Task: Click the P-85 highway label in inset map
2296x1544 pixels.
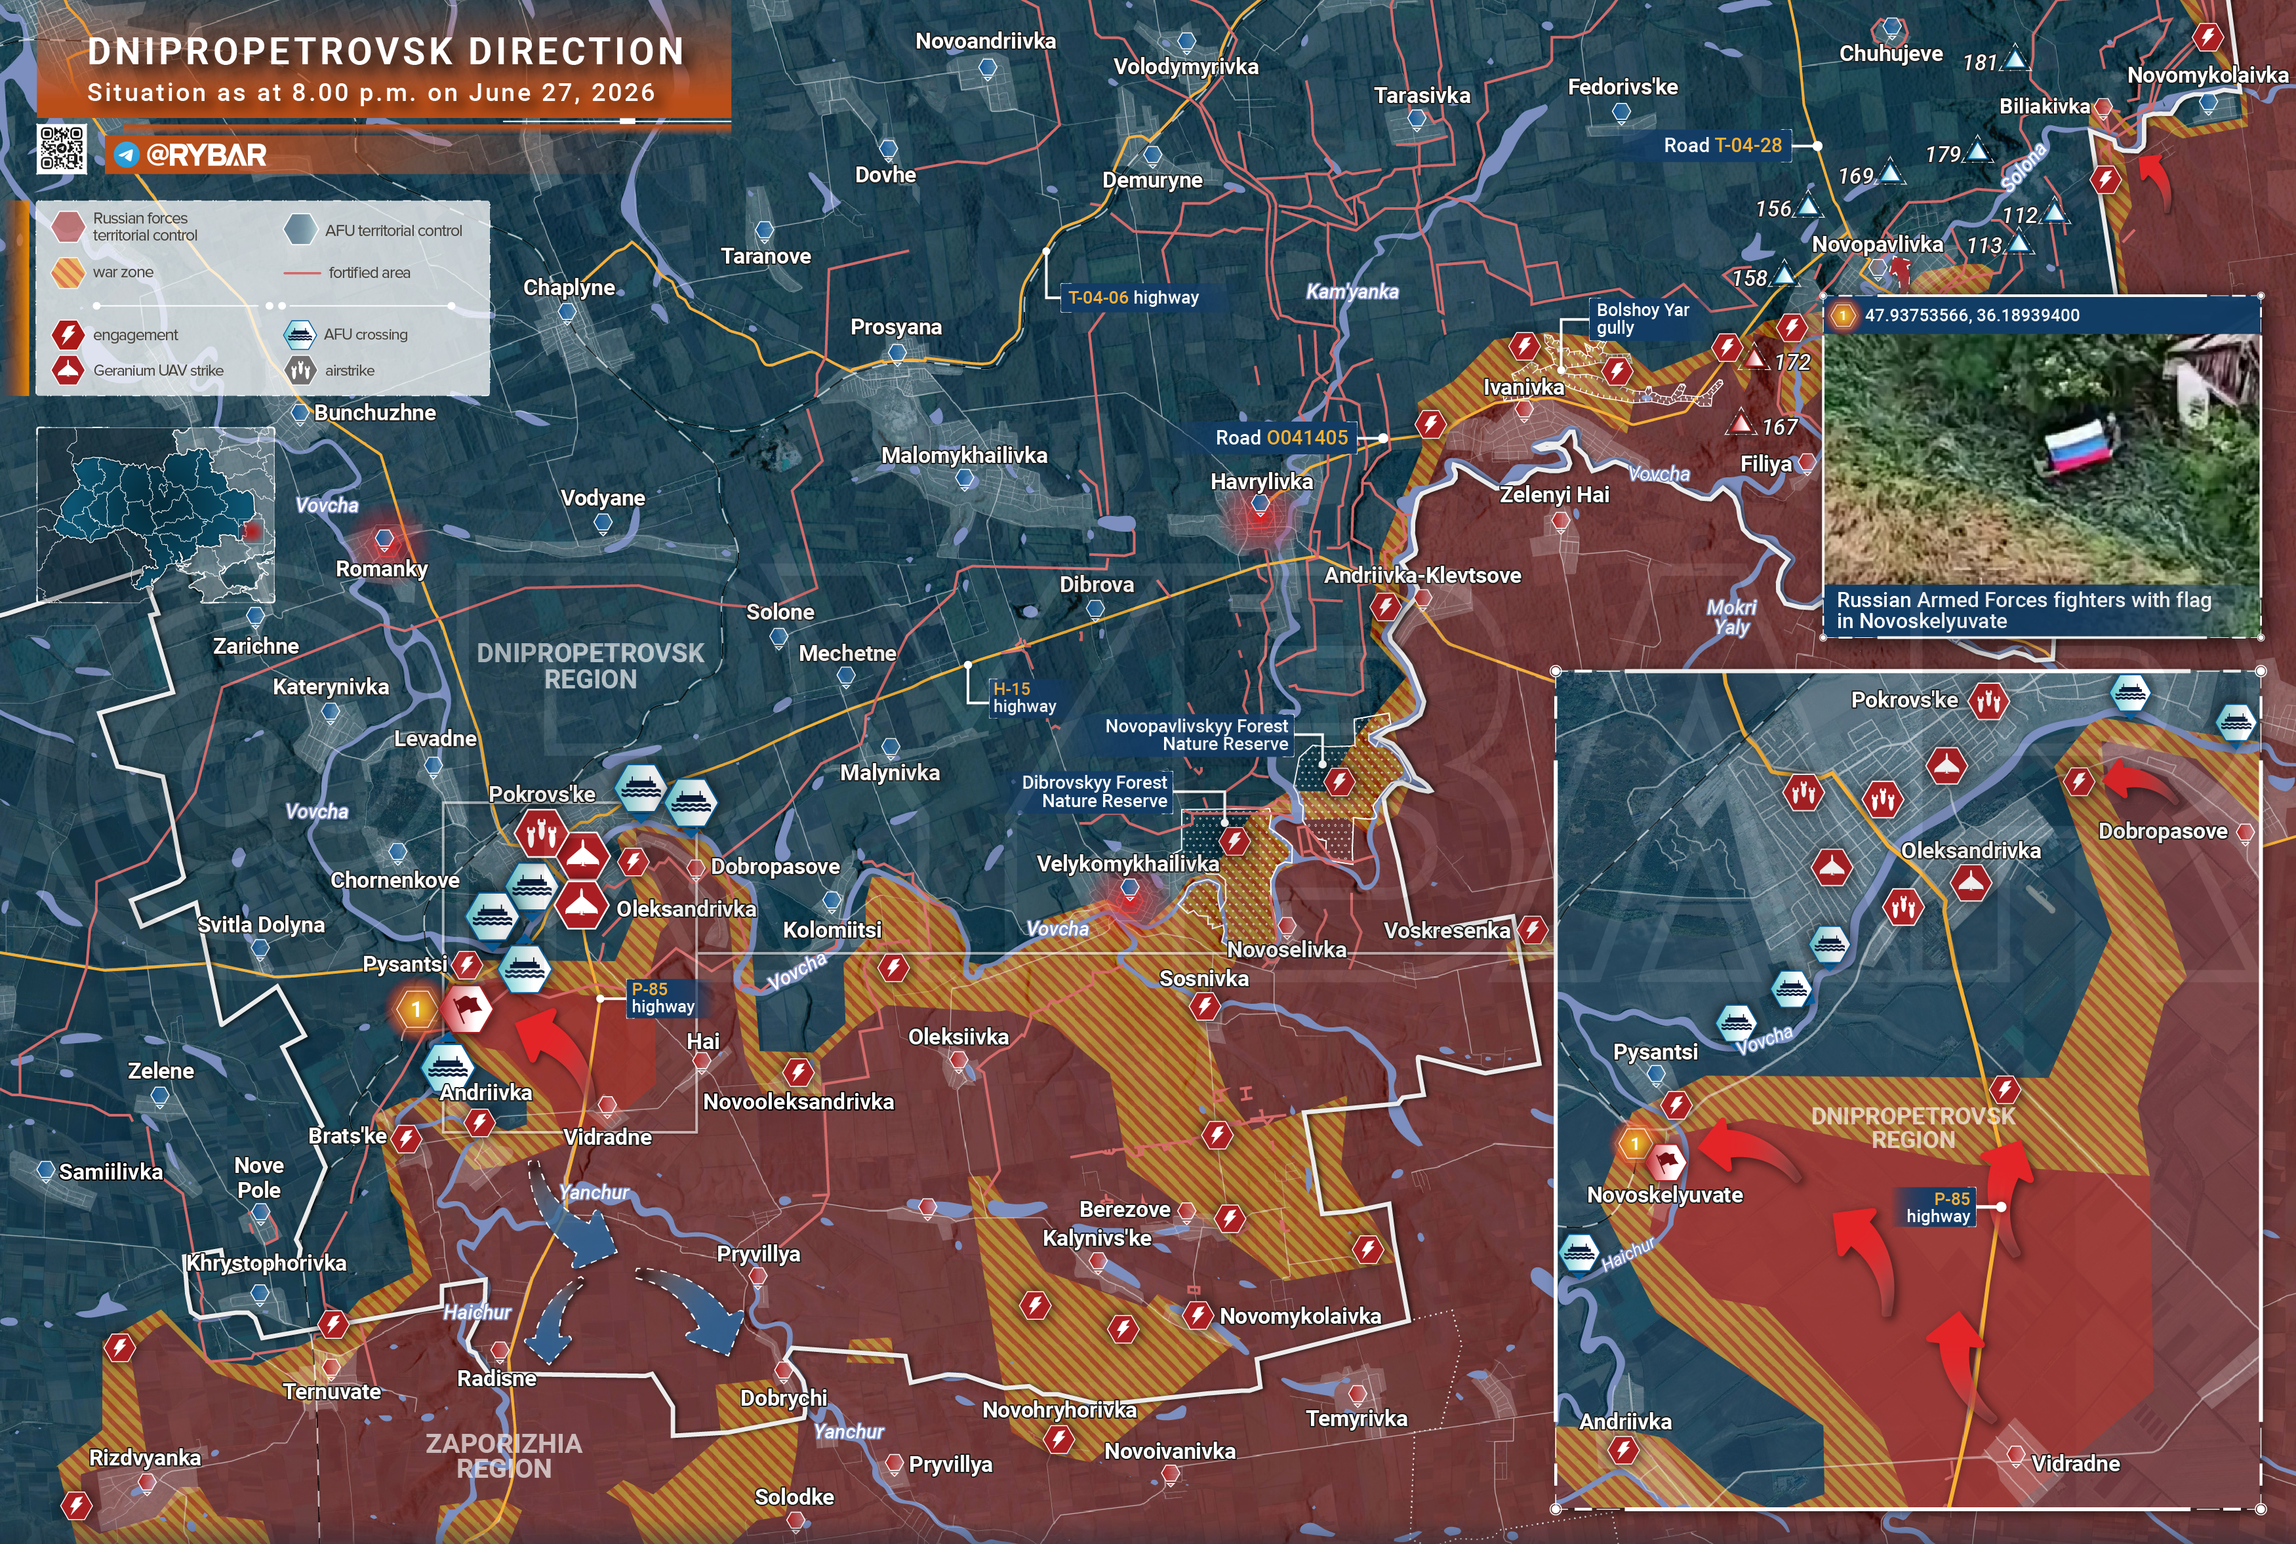Action: pyautogui.click(x=1937, y=1207)
